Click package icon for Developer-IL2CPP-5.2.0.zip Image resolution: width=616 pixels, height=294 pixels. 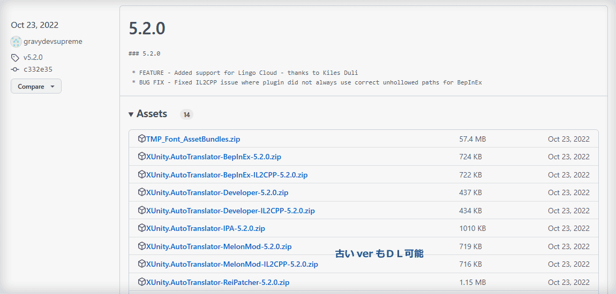tap(142, 210)
